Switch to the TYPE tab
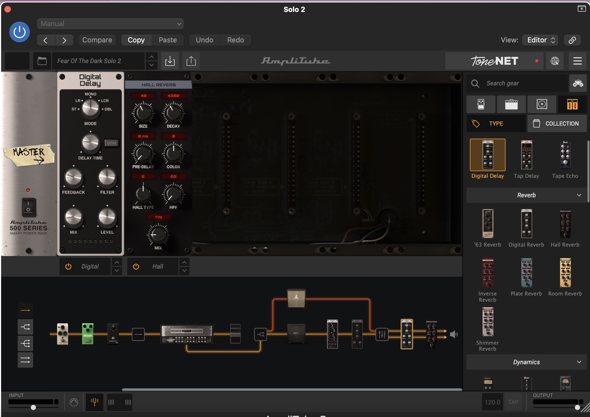The height and width of the screenshot is (417, 590). (496, 123)
